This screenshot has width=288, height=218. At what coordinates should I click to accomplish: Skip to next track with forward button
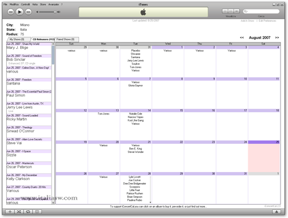(x=28, y=12)
